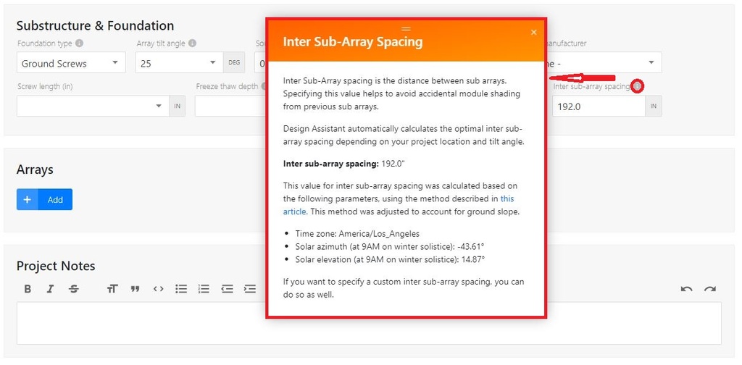Insert code block with brackets icon
Image resolution: width=742 pixels, height=365 pixels.
click(x=158, y=289)
